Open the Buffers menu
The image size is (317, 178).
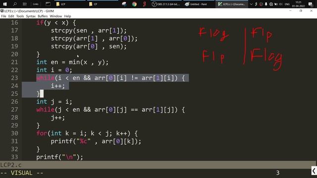tap(43, 16)
